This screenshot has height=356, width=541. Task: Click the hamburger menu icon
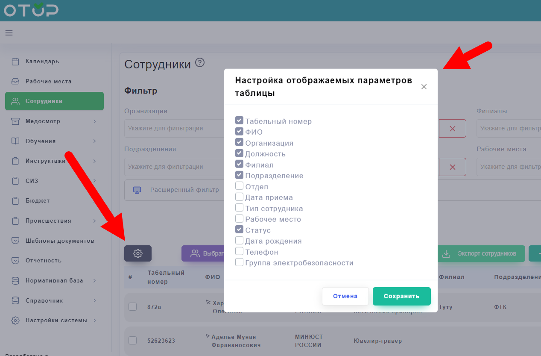pyautogui.click(x=9, y=33)
